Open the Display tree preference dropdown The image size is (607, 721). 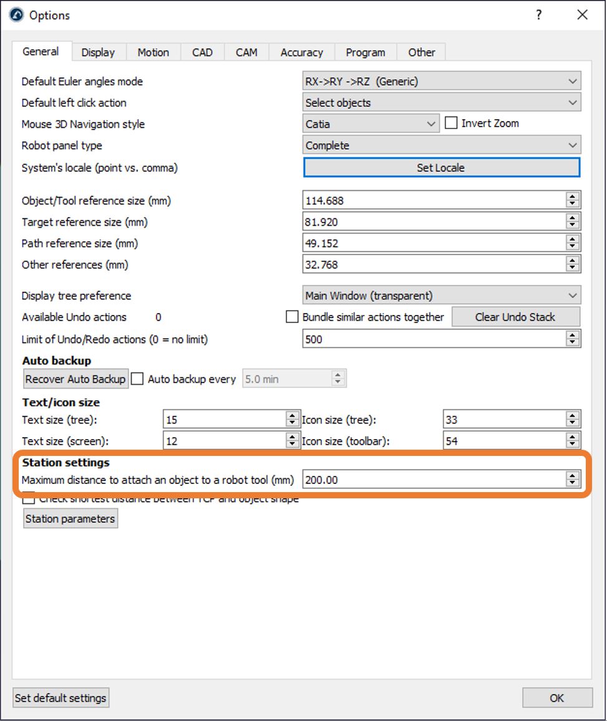click(441, 296)
